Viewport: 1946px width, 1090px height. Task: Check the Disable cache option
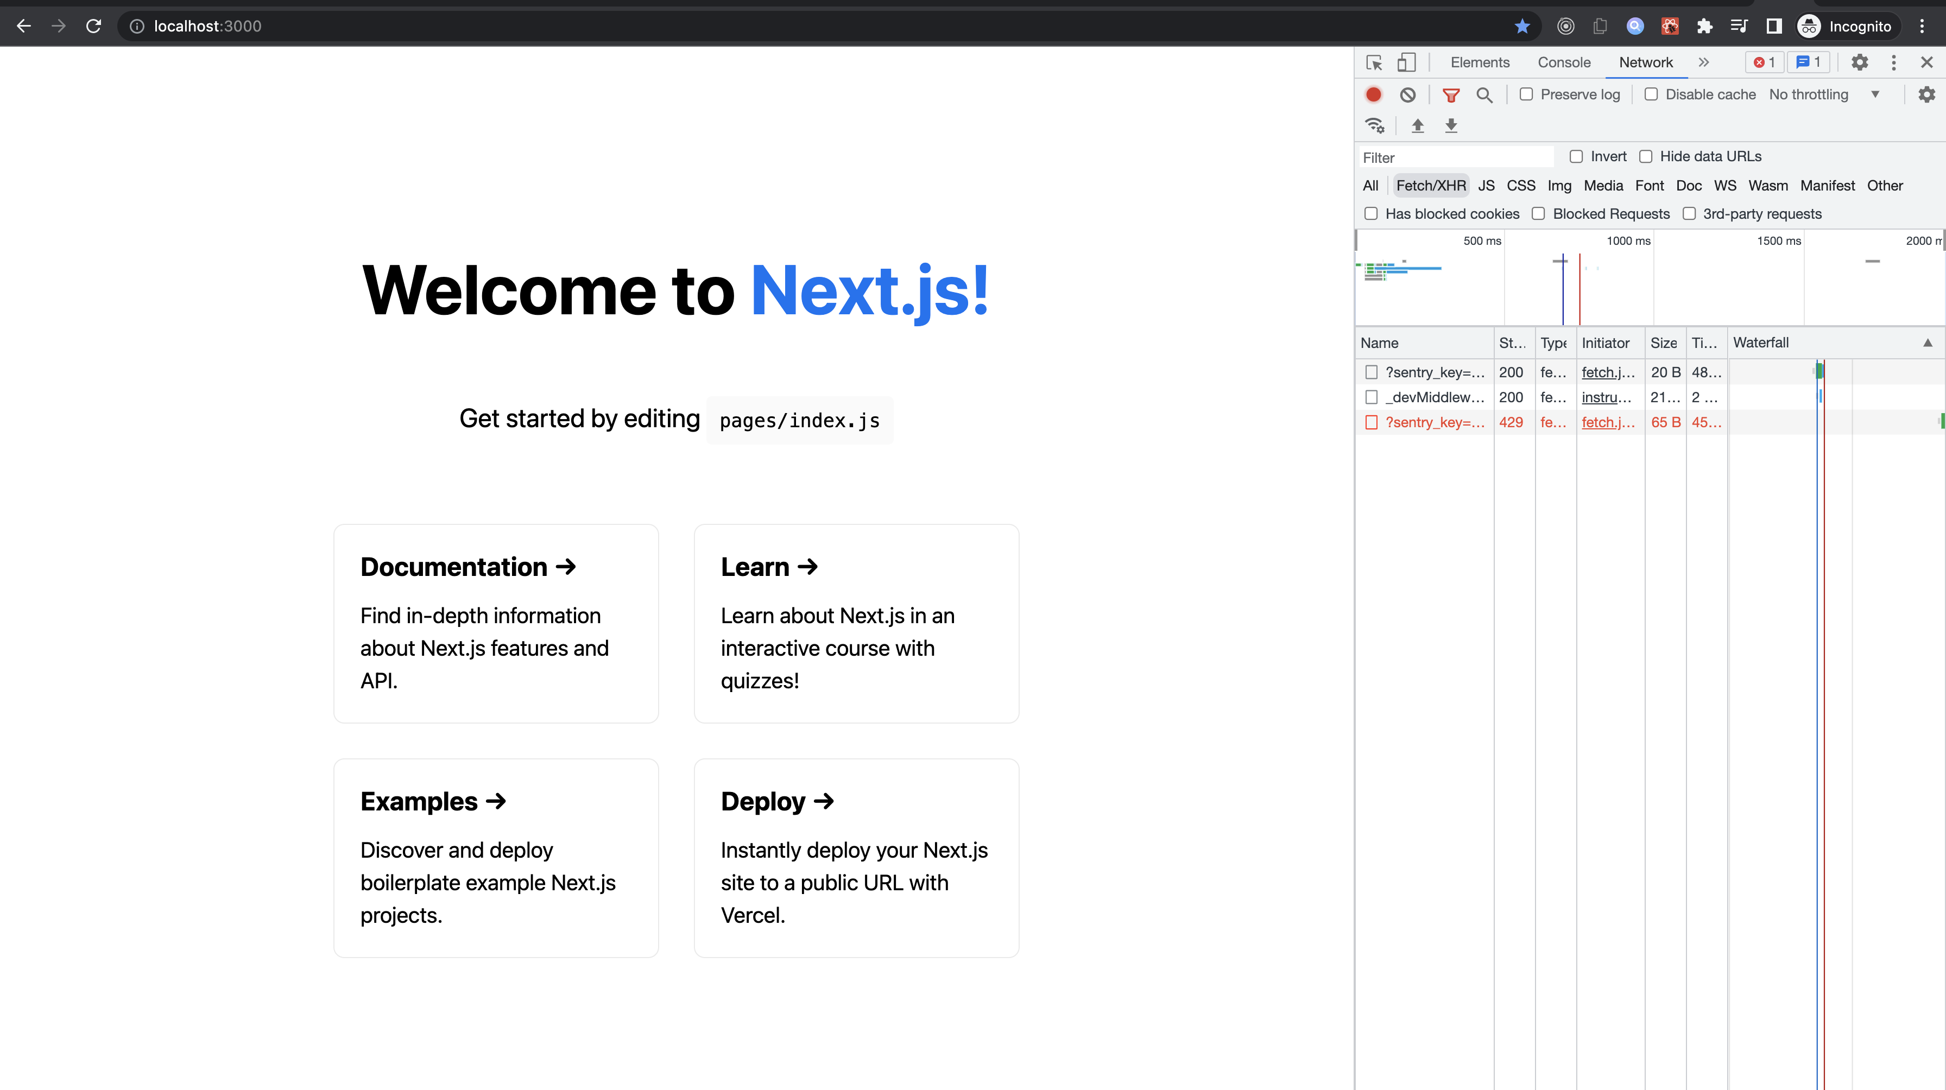(1651, 94)
